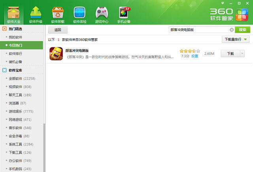Click 下载 to download the app

coord(230,54)
